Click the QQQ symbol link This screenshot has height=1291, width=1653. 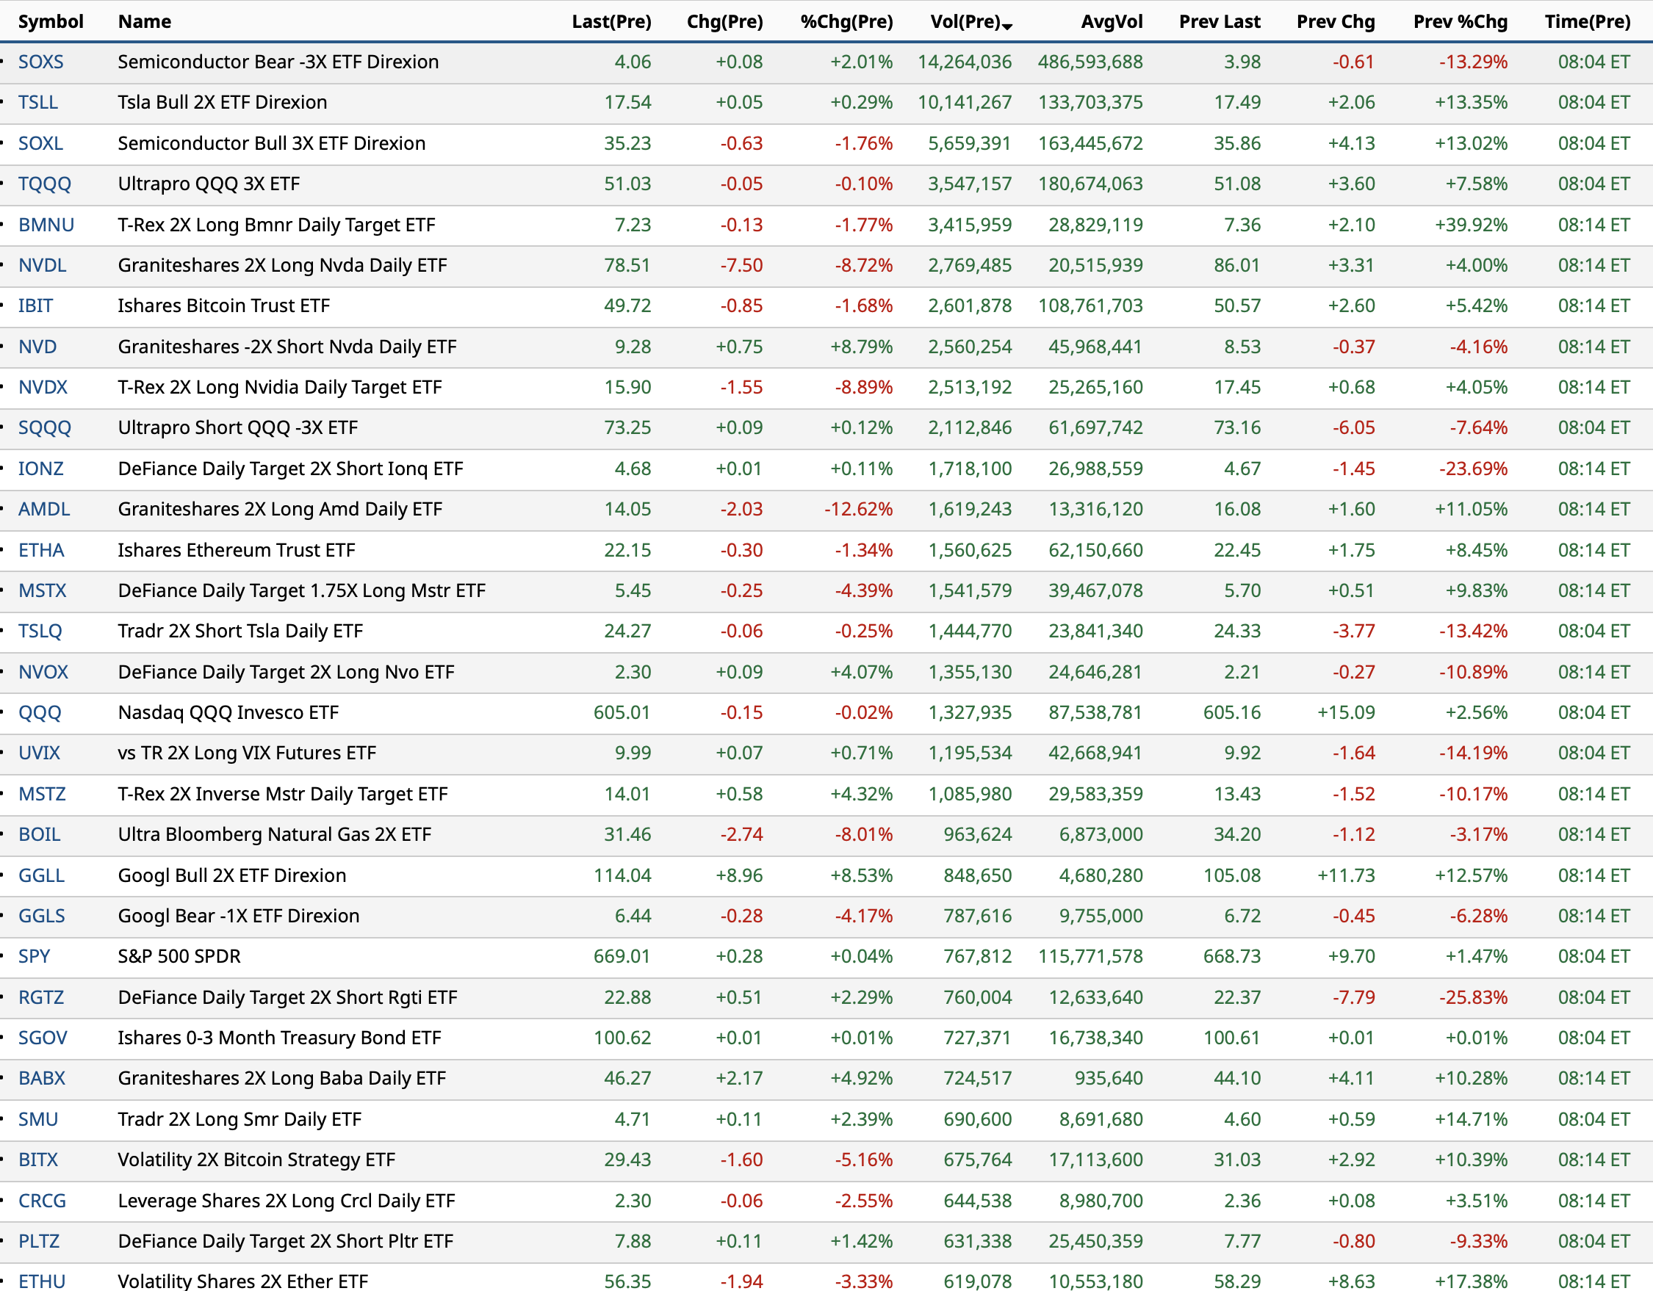tap(40, 713)
